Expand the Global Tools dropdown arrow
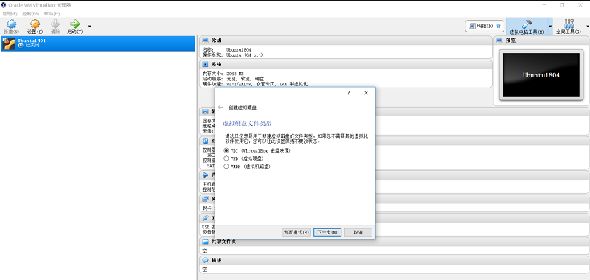 pos(588,26)
